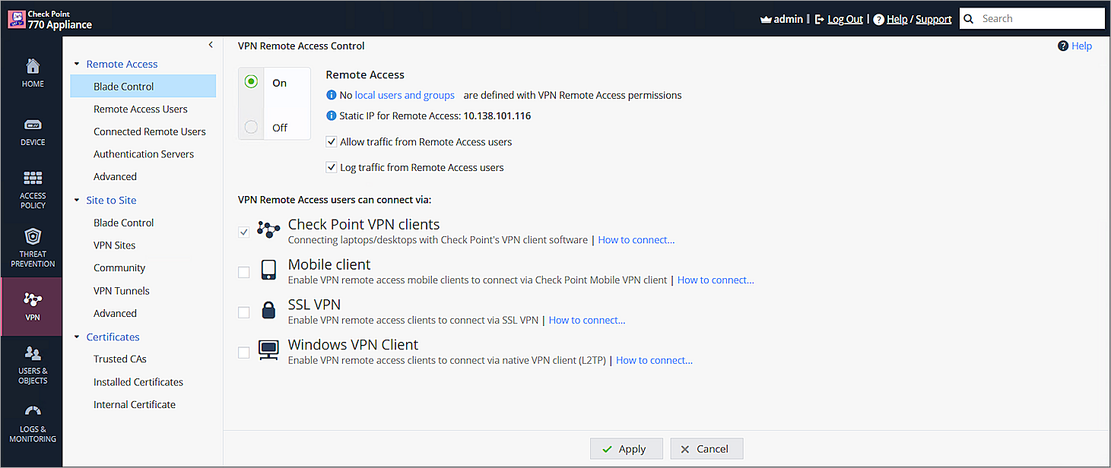Enable the Mobile client checkbox

coord(243,271)
